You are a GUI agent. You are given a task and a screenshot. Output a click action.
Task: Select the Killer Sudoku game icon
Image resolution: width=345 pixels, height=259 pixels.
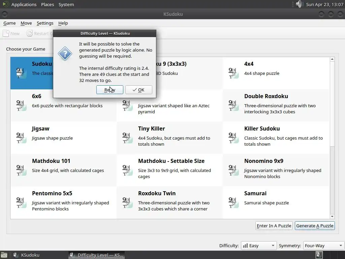[x=233, y=138]
